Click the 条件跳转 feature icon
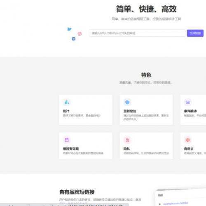Image resolution: width=206 pixels, height=206 pixels. click(188, 102)
